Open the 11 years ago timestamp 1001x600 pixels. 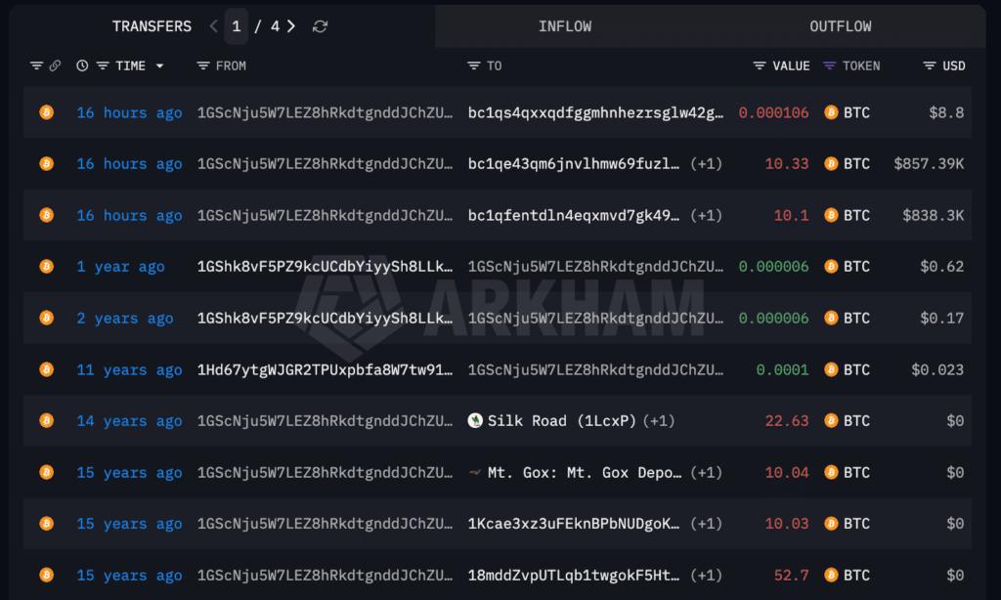[x=130, y=370]
